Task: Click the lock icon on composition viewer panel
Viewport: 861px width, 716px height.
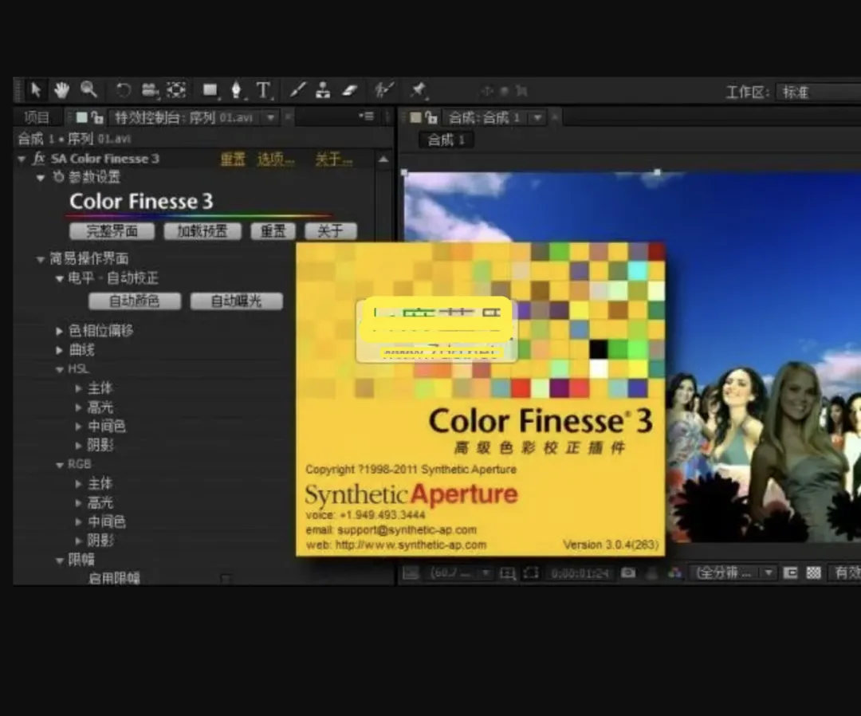Action: 431,117
